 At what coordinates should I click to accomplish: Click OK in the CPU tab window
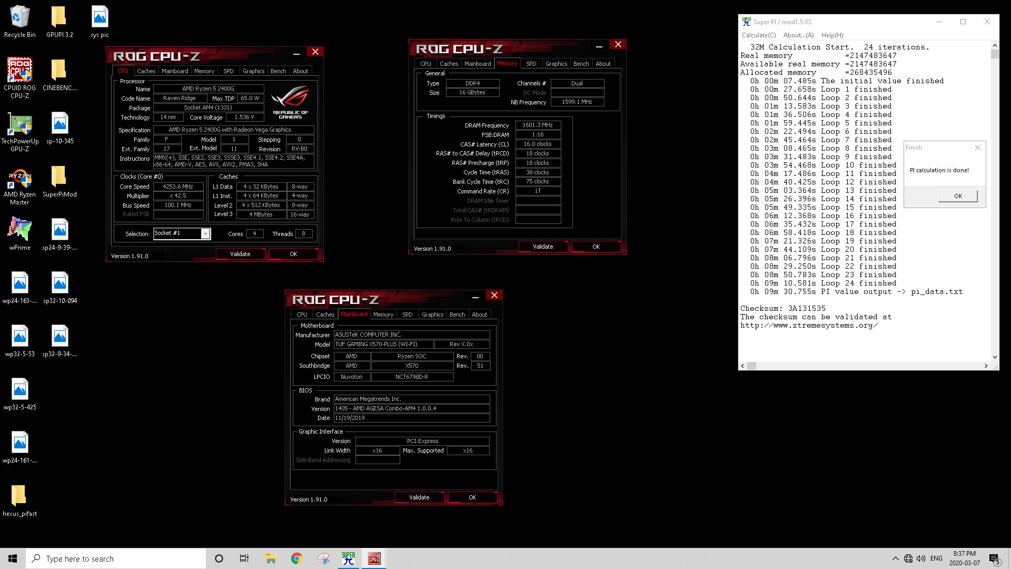pyautogui.click(x=293, y=254)
